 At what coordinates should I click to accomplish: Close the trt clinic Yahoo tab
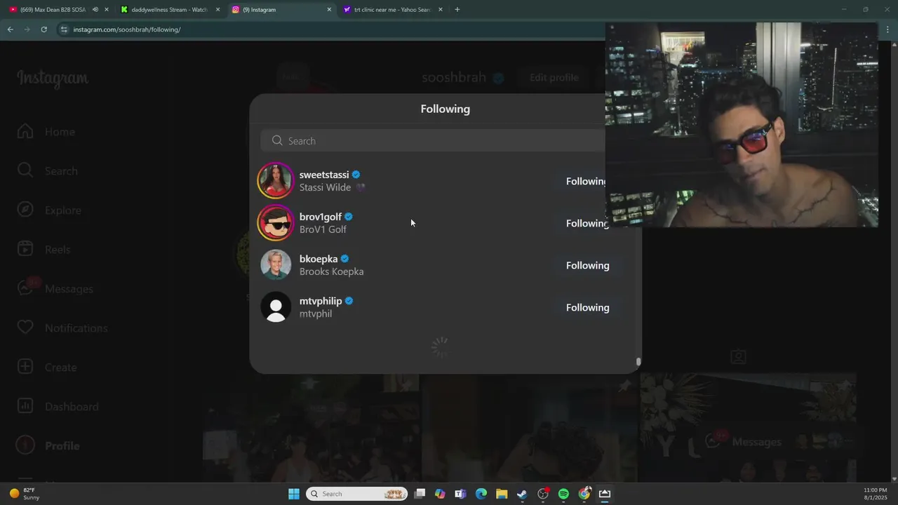coord(441,10)
